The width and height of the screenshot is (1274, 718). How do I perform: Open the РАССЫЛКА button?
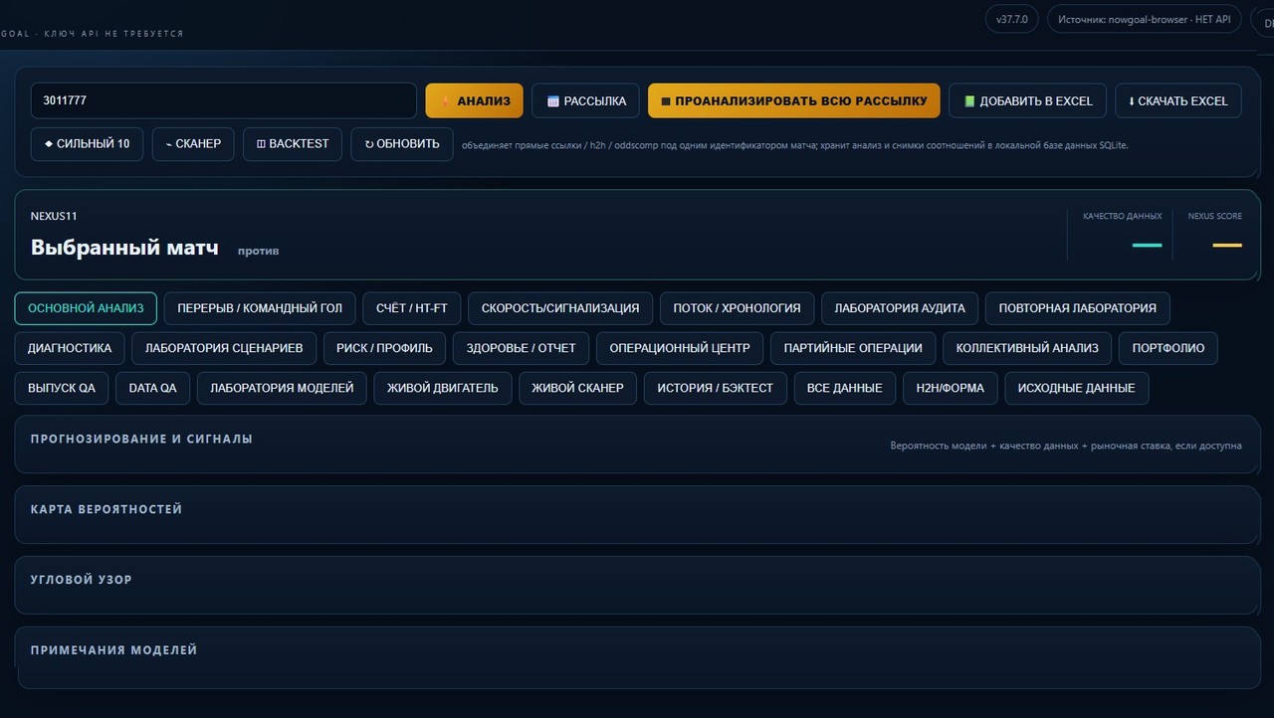pos(585,100)
